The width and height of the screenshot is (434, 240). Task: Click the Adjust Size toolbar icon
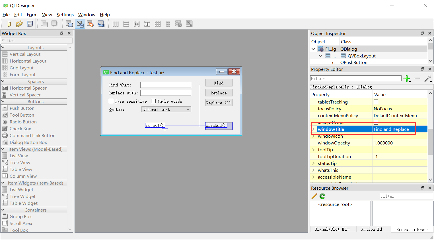(x=189, y=24)
